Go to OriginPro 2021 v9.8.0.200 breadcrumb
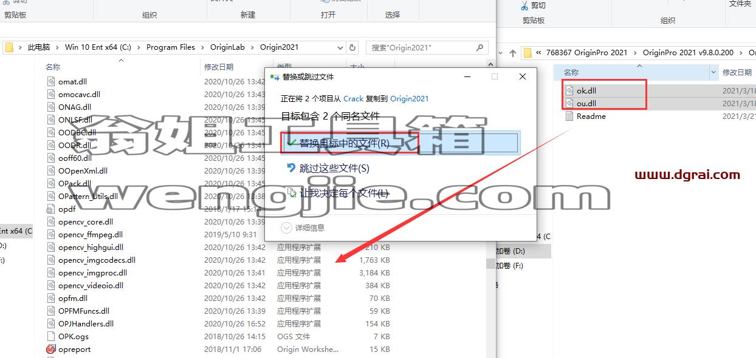The height and width of the screenshot is (358, 756). [688, 53]
